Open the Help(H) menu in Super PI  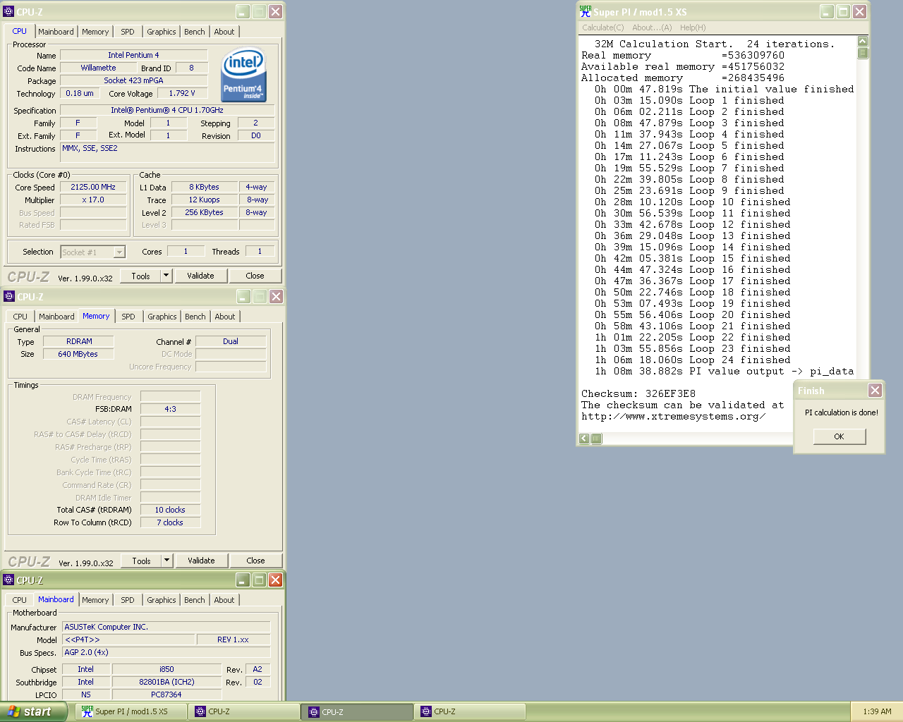point(693,27)
